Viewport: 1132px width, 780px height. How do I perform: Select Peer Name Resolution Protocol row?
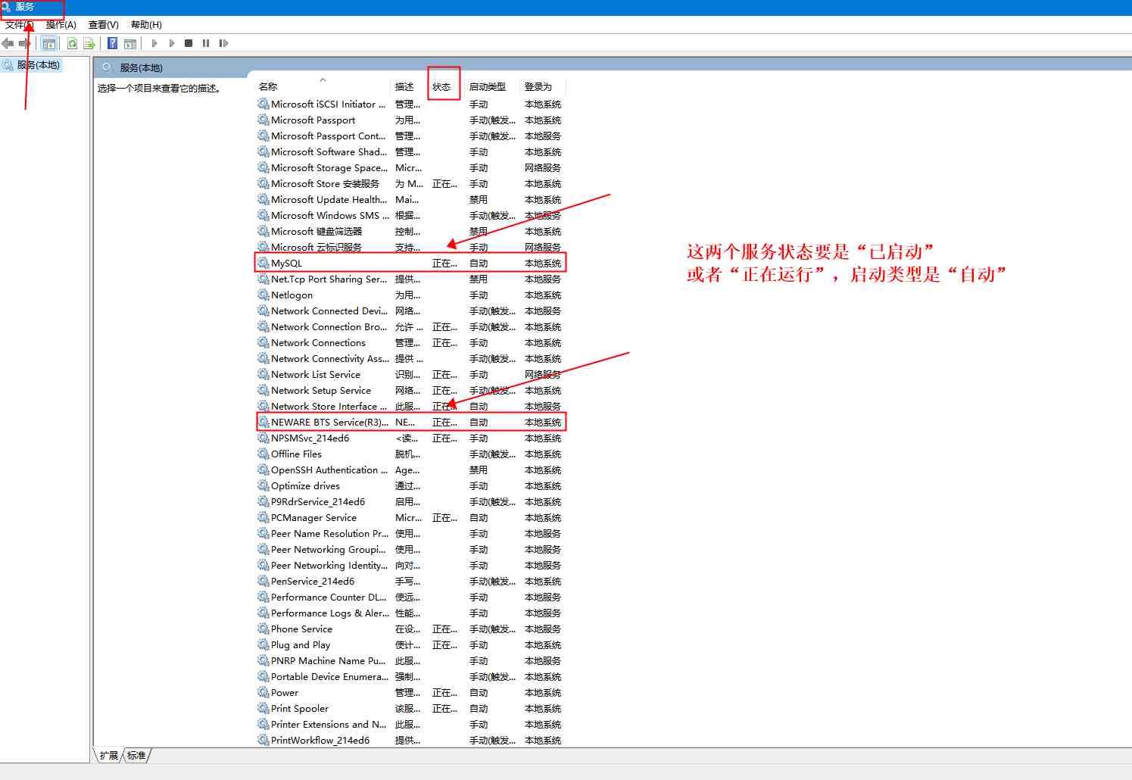point(410,533)
